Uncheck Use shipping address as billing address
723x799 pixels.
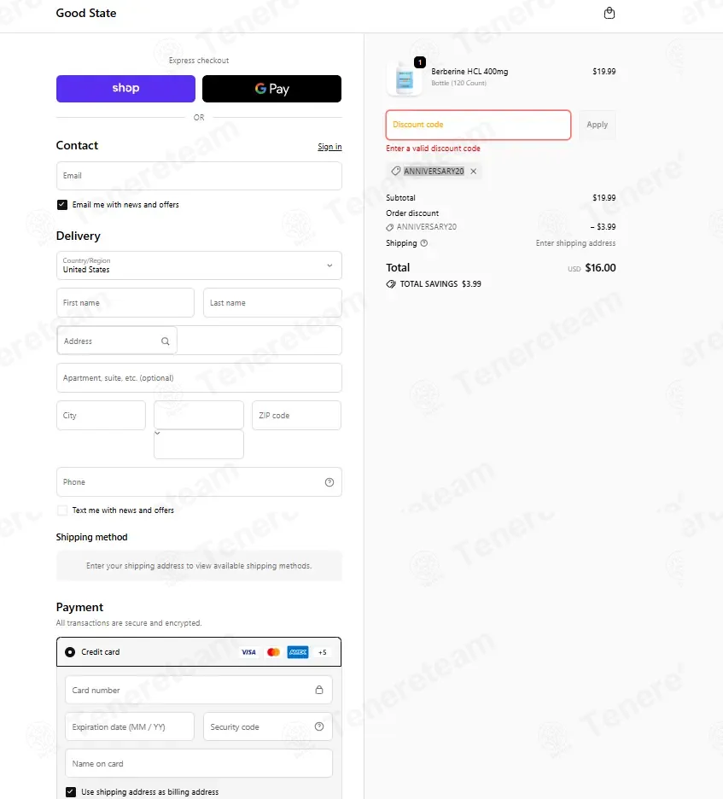[x=71, y=792]
